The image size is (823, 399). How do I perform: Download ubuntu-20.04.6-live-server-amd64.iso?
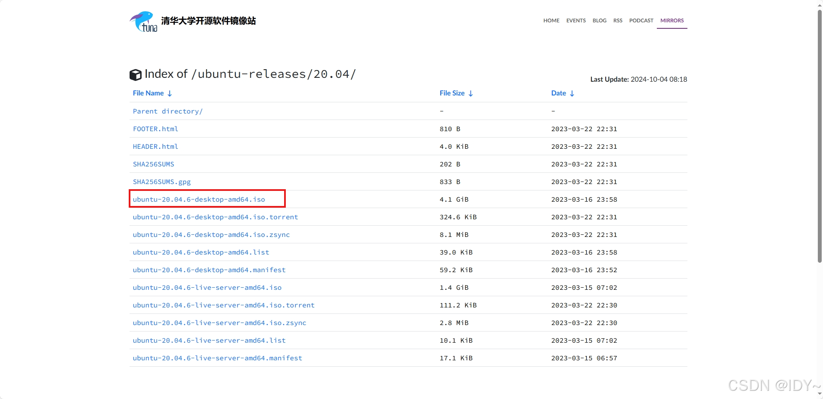[207, 288]
